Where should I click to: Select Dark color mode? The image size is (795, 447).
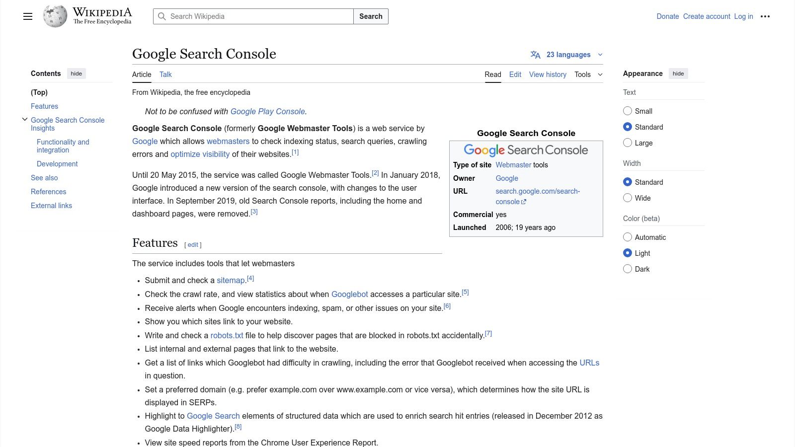pyautogui.click(x=628, y=269)
